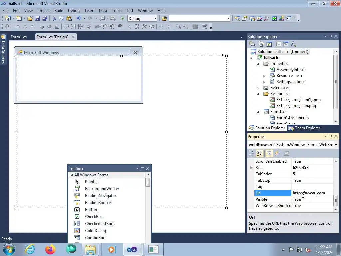The height and width of the screenshot is (256, 341).
Task: Pin the Properties panel
Action: (x=331, y=136)
